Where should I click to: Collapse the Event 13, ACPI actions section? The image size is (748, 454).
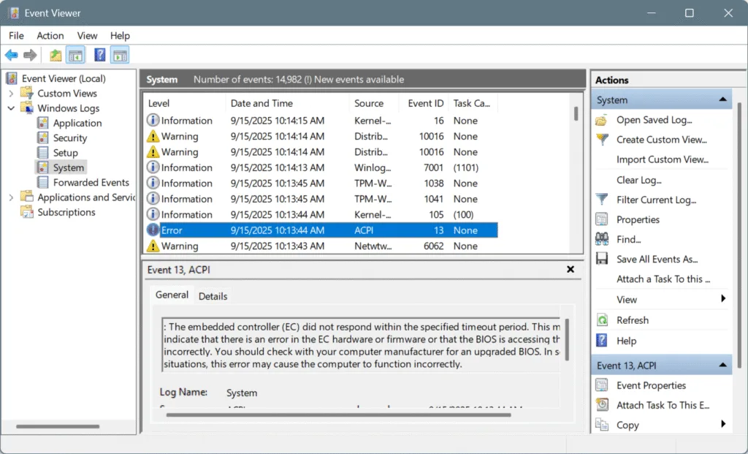point(722,364)
